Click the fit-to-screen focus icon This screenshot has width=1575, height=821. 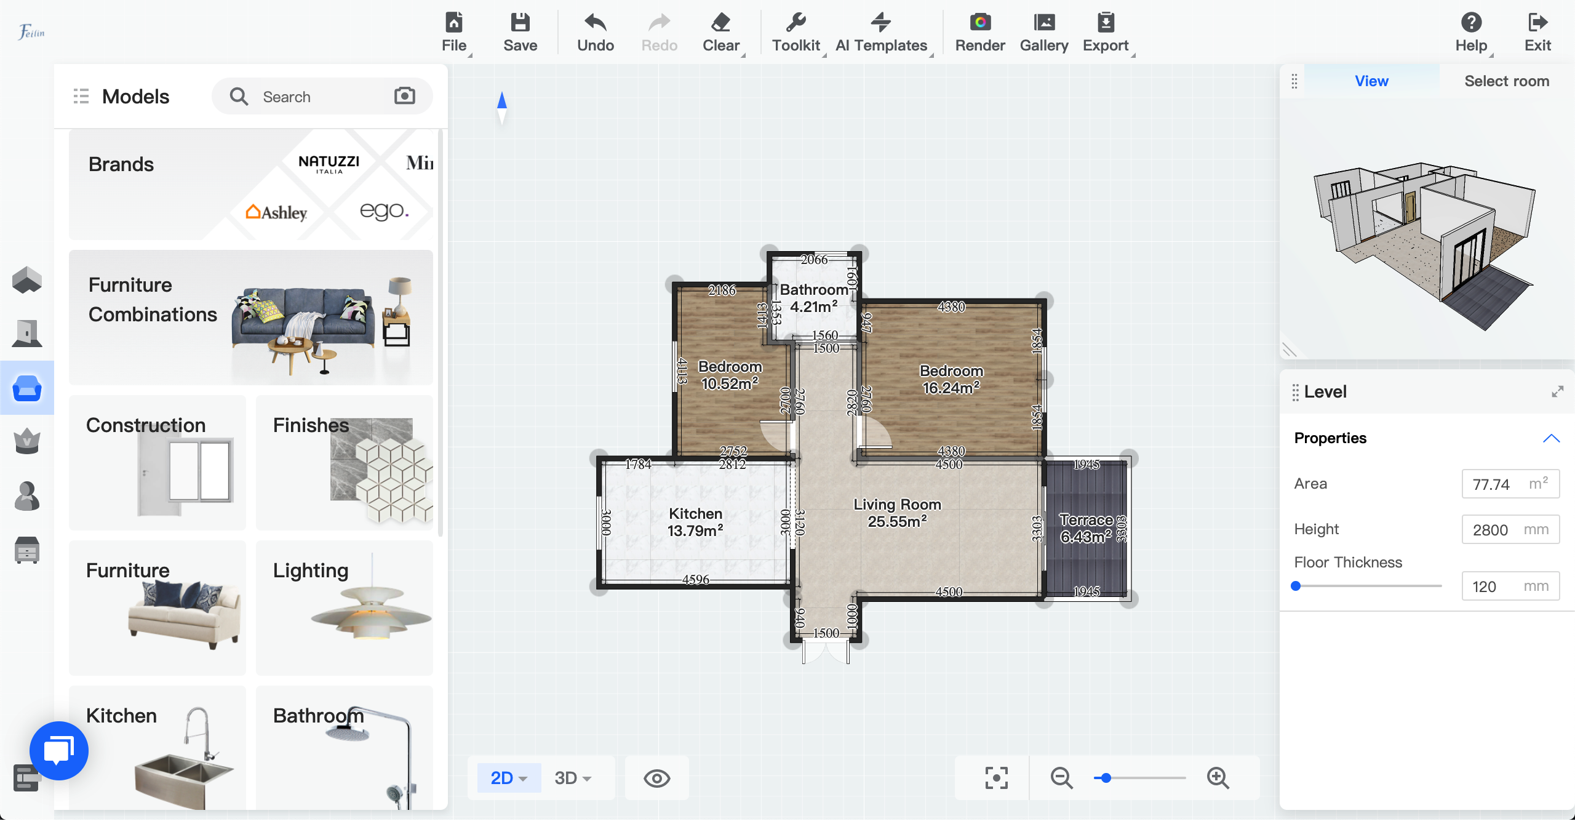coord(996,778)
